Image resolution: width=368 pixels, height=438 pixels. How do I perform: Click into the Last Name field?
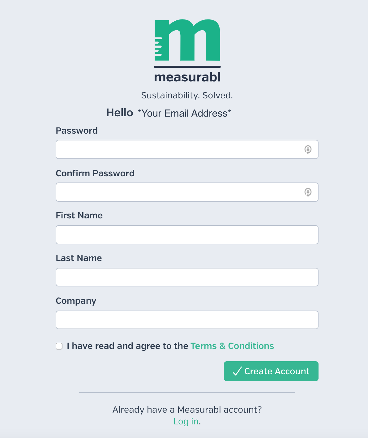click(x=187, y=277)
